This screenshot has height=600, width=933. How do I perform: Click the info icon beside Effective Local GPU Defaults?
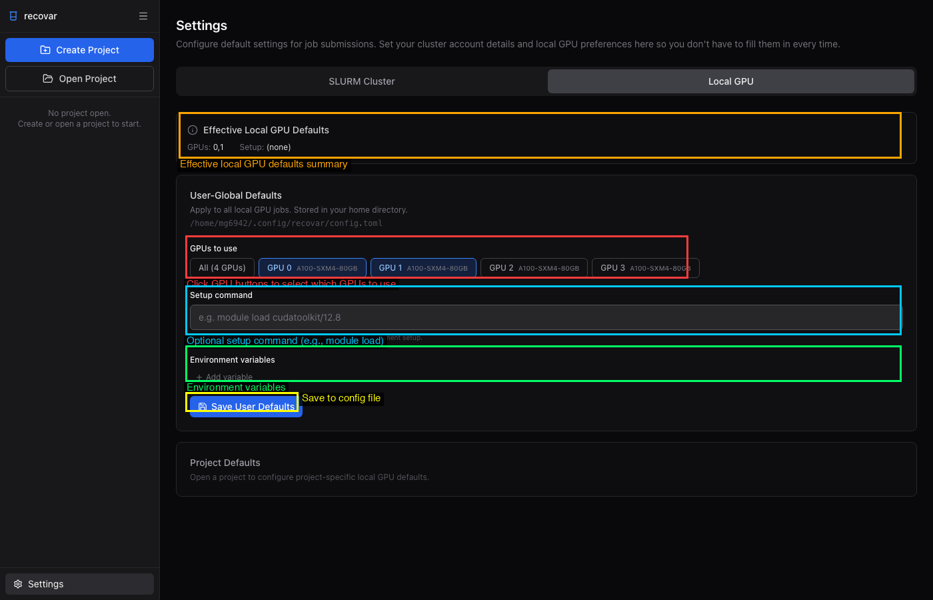click(193, 130)
